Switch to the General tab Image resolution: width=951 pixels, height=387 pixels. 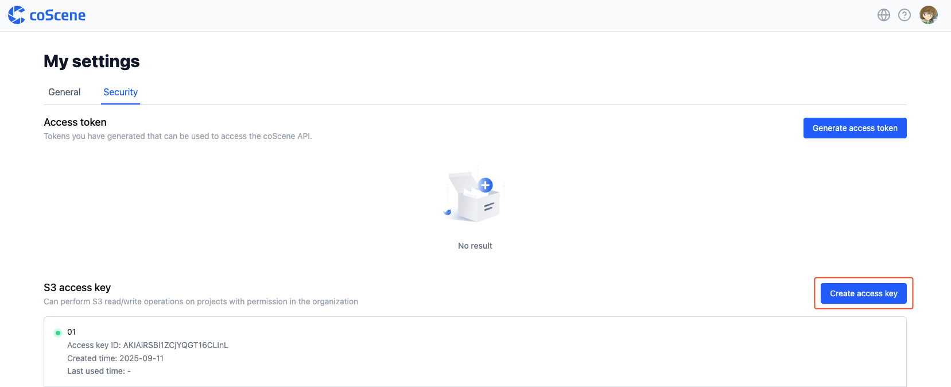tap(64, 92)
